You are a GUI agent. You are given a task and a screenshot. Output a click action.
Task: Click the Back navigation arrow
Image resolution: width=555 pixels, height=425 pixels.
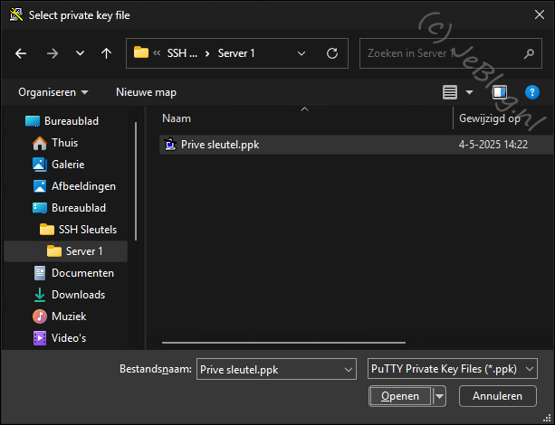22,53
